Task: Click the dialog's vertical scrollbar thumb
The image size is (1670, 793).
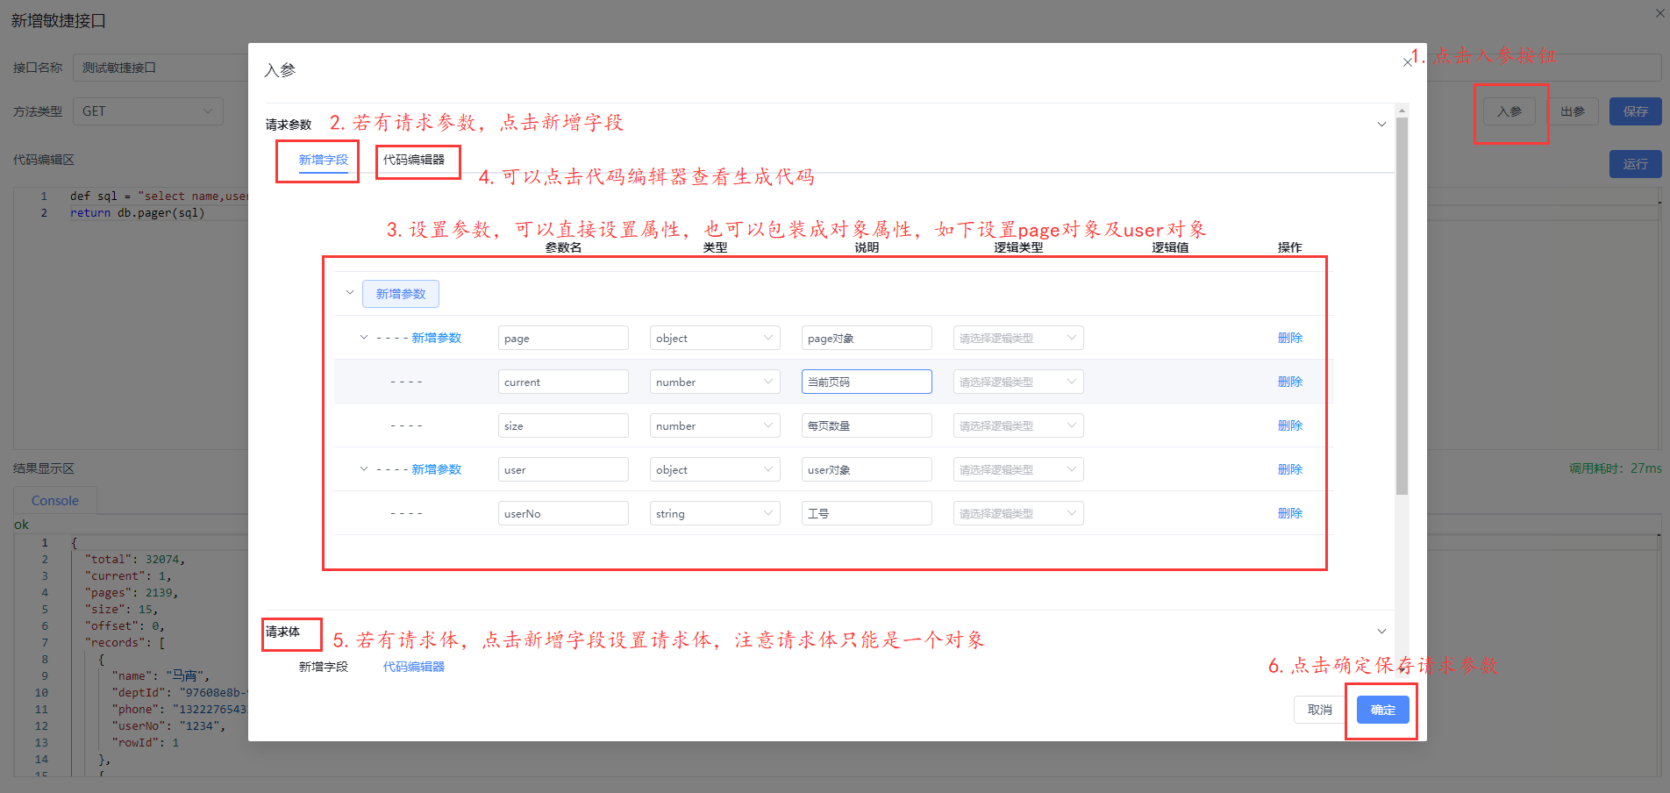Action: [1402, 305]
